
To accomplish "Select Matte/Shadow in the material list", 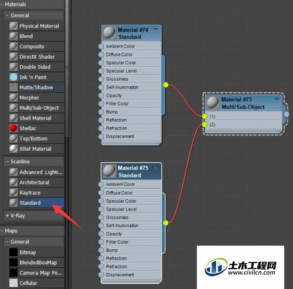I will pos(37,87).
